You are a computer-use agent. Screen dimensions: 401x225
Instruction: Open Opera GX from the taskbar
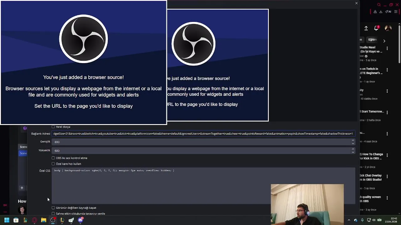coord(34,220)
